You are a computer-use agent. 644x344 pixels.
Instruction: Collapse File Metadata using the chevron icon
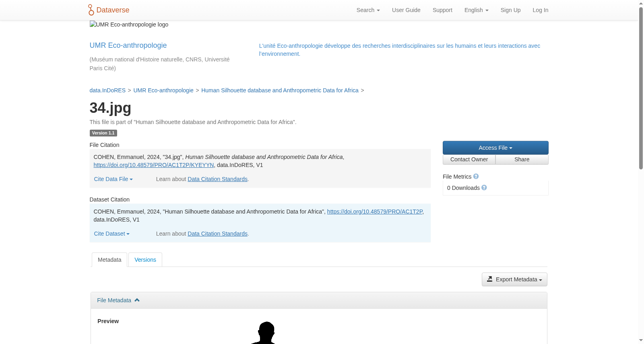click(137, 300)
